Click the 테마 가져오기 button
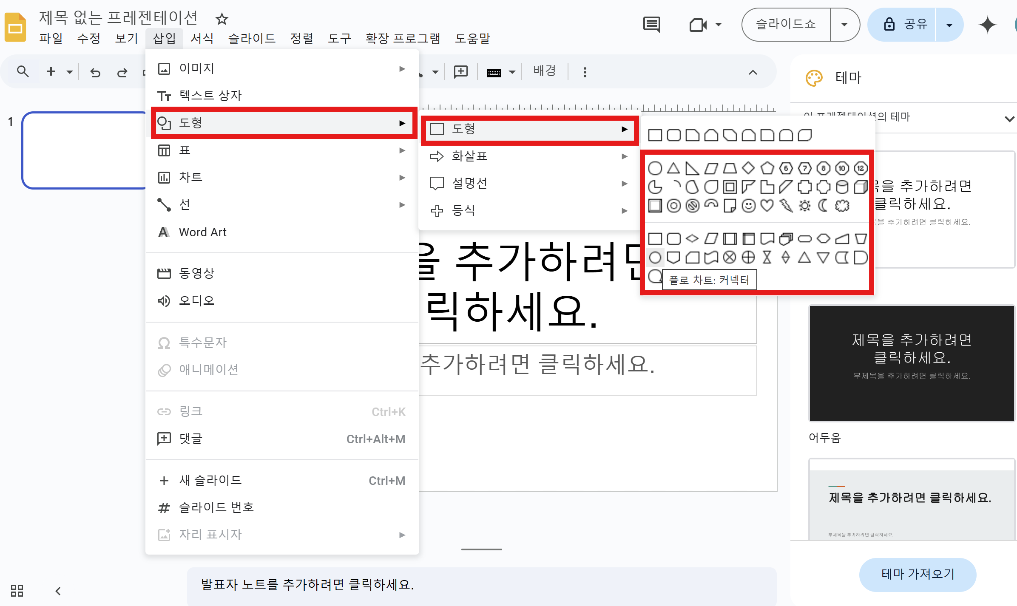The height and width of the screenshot is (606, 1017). 918,575
